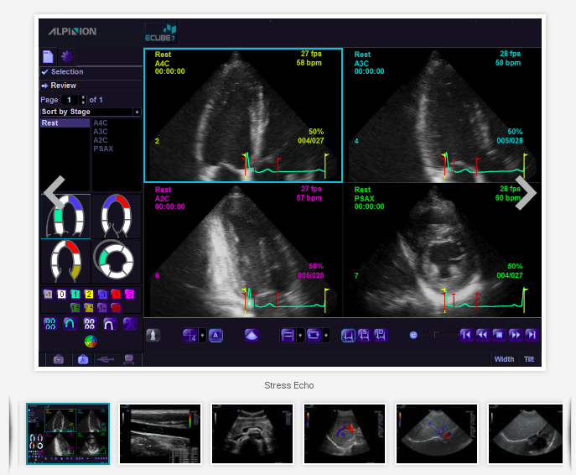Select A4C in the view list
576x475 pixels.
[x=101, y=123]
